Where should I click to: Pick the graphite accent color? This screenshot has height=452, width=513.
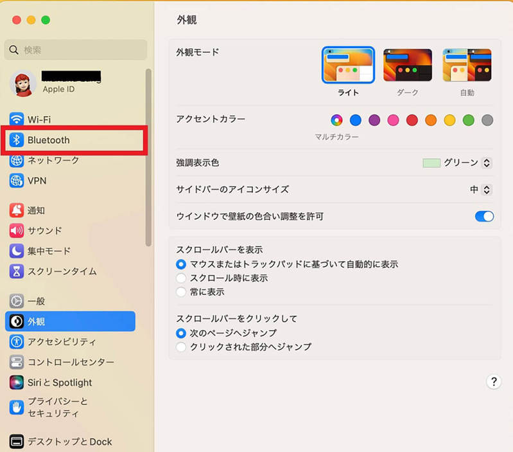coord(487,120)
